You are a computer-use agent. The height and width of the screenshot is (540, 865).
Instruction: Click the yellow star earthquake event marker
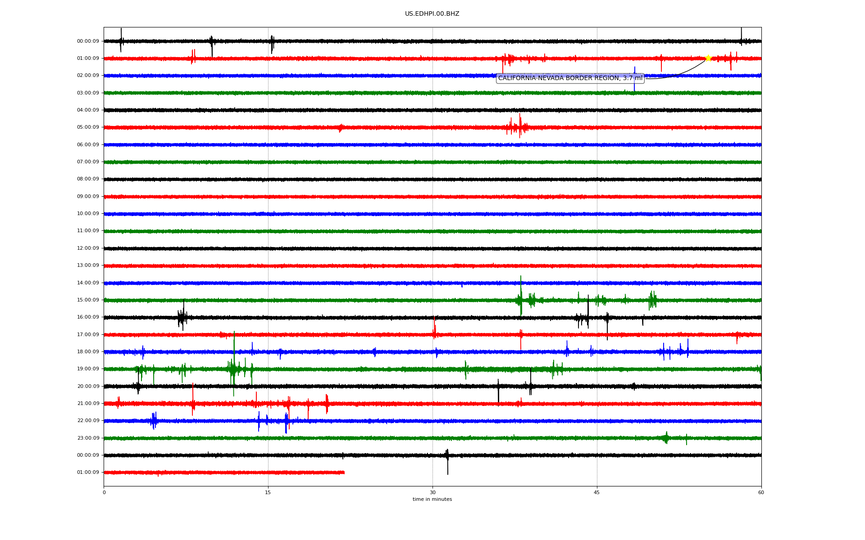click(708, 58)
